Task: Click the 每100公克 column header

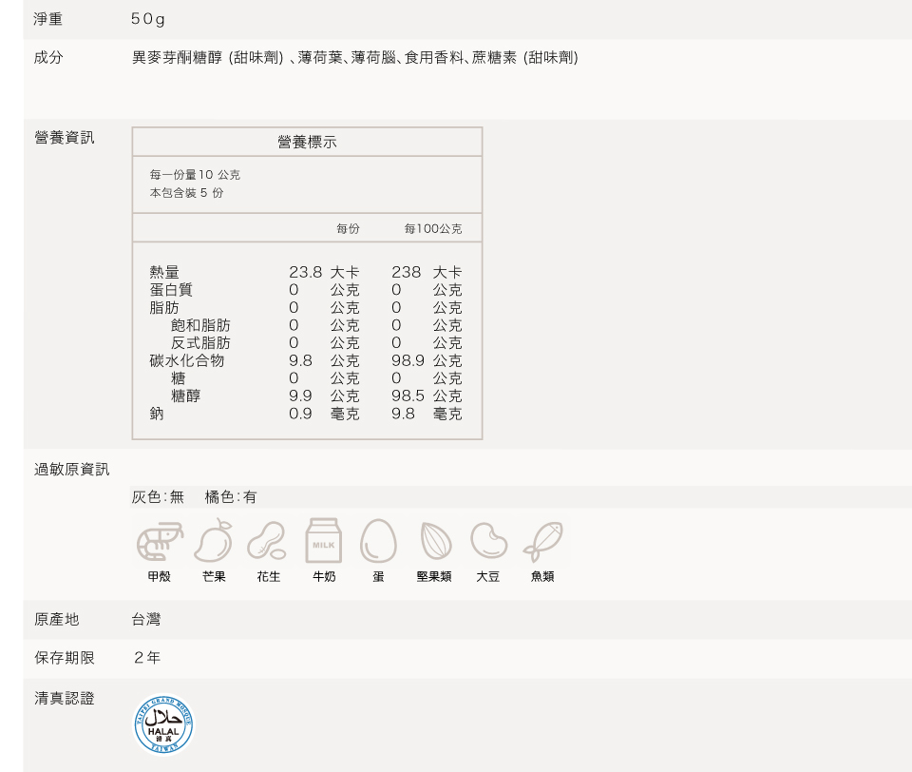Action: tap(432, 229)
